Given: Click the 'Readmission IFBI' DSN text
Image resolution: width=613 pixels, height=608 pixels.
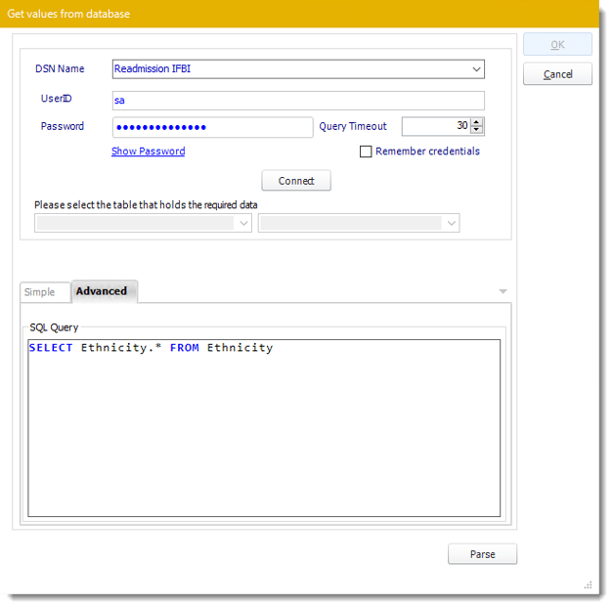Looking at the screenshot, I should (x=153, y=68).
